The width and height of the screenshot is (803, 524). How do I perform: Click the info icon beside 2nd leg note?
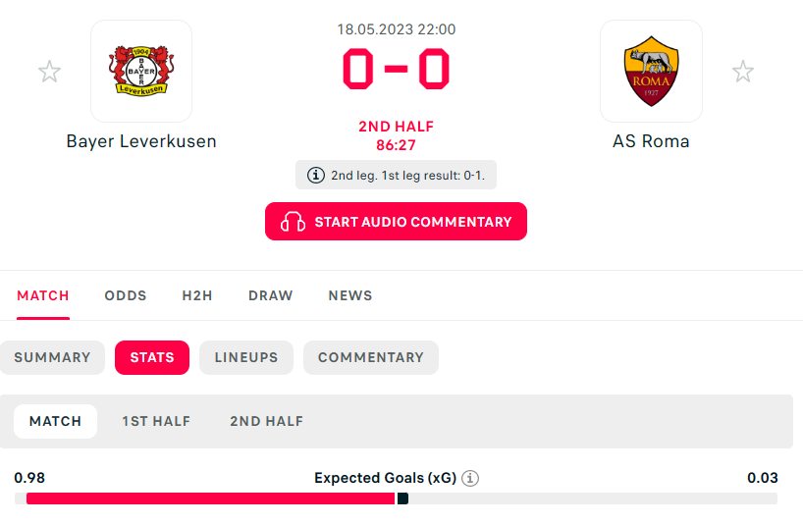coord(316,176)
